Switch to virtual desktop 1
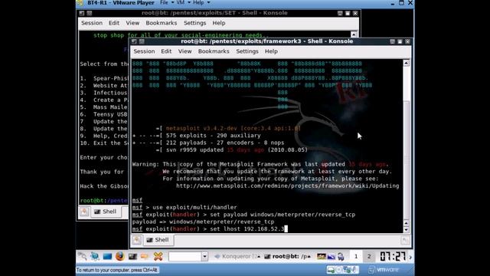The height and width of the screenshot is (276, 490). pyautogui.click(x=356, y=257)
